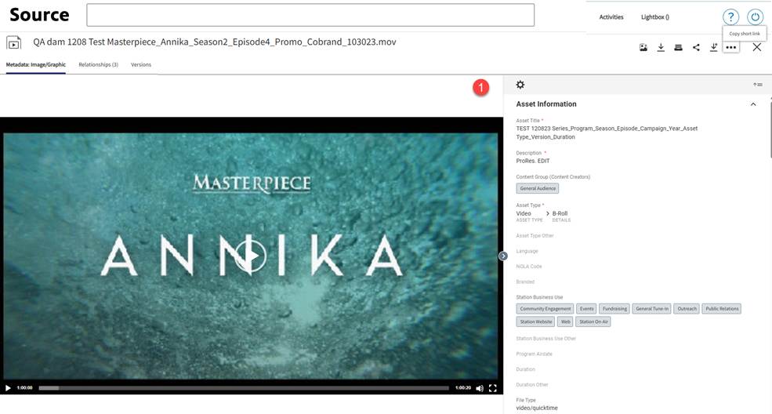
Task: Click the collapse-all sections icon
Action: coord(757,85)
